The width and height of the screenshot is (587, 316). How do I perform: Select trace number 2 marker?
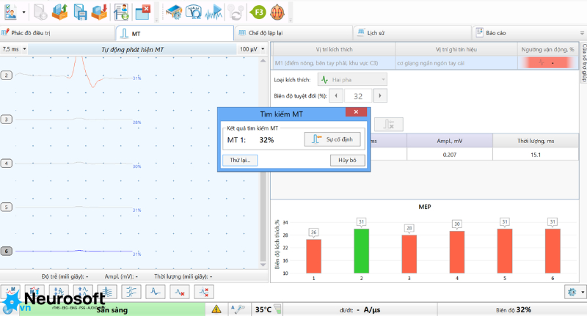tap(7, 76)
